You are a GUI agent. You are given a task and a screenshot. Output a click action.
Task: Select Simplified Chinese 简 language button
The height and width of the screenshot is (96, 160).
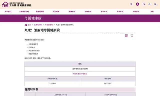pos(137,4)
